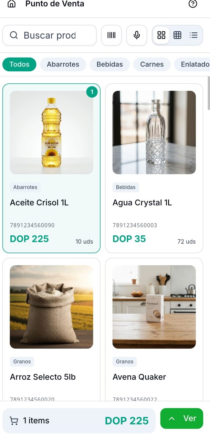Expand cart with Ver button

pyautogui.click(x=182, y=418)
